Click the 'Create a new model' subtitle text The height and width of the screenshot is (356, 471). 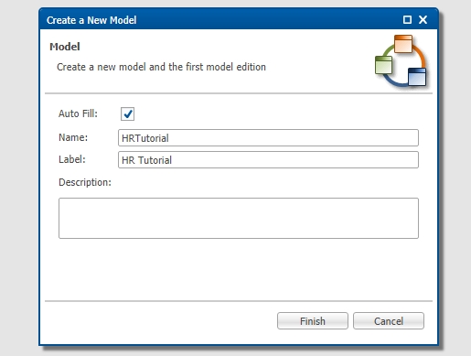pos(161,67)
